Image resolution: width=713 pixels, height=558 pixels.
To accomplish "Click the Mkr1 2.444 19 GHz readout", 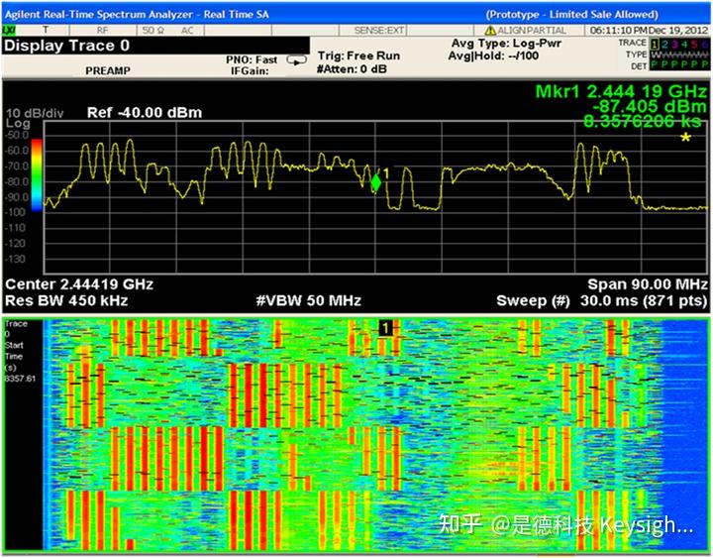I will [621, 91].
